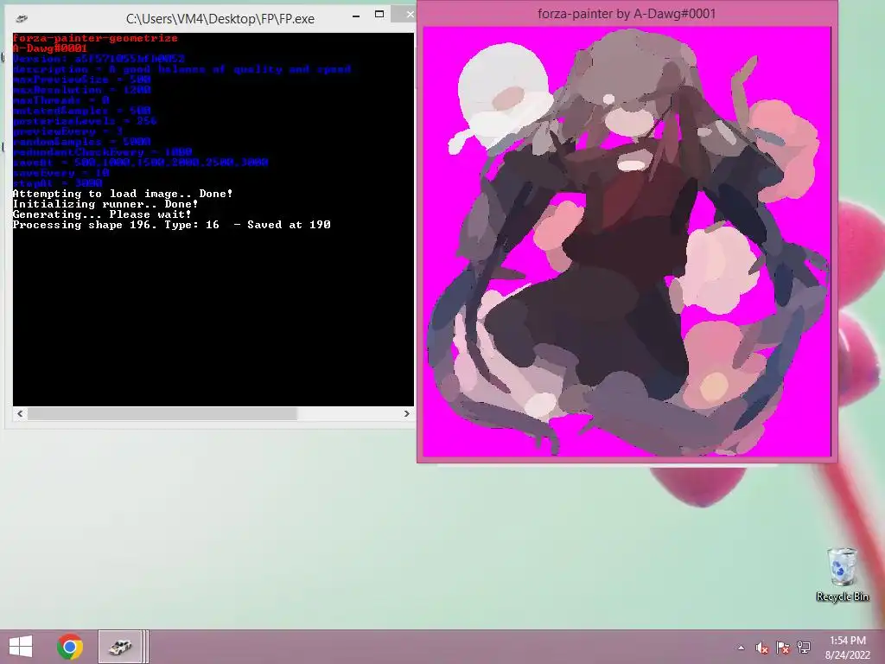This screenshot has height=664, width=885.
Task: Open the clock showing 1:54 PM
Action: [848, 641]
